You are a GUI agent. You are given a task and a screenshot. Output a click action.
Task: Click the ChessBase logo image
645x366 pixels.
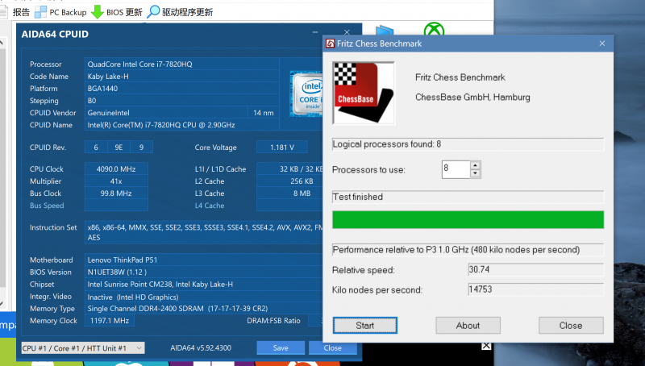point(364,93)
